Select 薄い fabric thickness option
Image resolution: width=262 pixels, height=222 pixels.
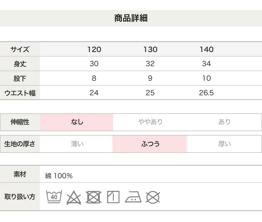76,144
